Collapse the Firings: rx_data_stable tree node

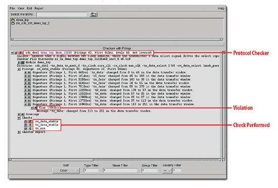pos(19,69)
